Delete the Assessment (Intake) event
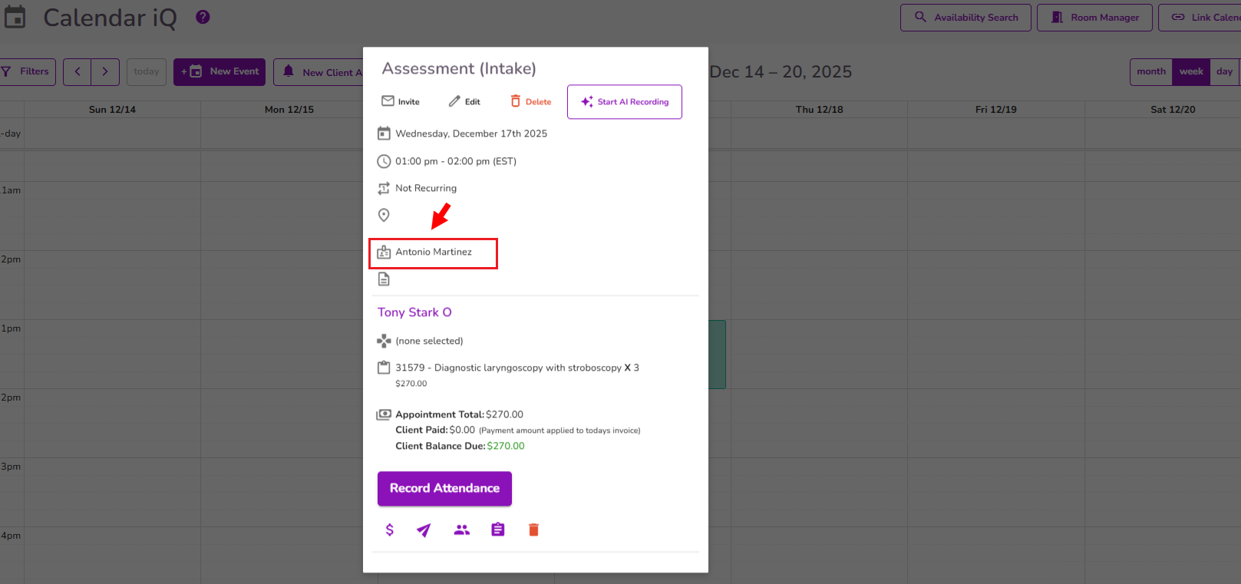The image size is (1241, 584). pos(531,101)
